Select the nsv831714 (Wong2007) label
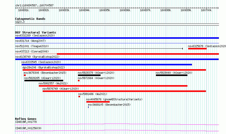This screenshot has height=134, width=226. (x=30, y=41)
